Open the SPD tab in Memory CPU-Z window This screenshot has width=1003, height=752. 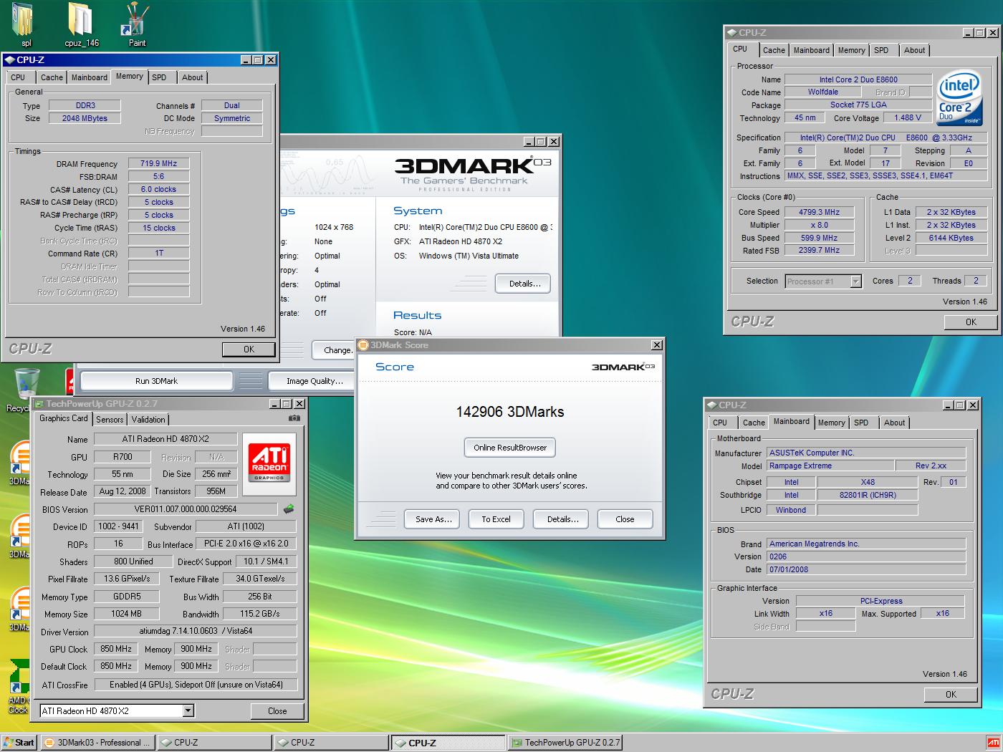pos(159,77)
